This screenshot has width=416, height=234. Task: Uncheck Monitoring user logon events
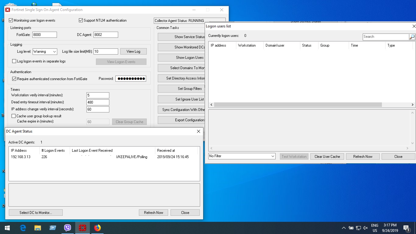(x=11, y=20)
